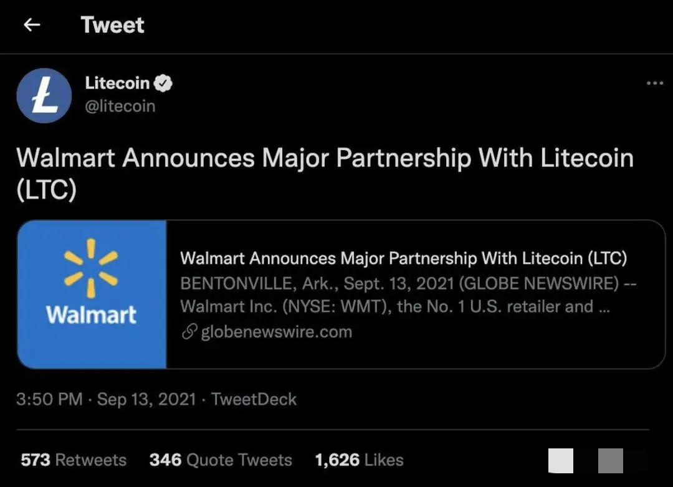Click the chain link icon in card
The image size is (673, 487).
point(189,332)
